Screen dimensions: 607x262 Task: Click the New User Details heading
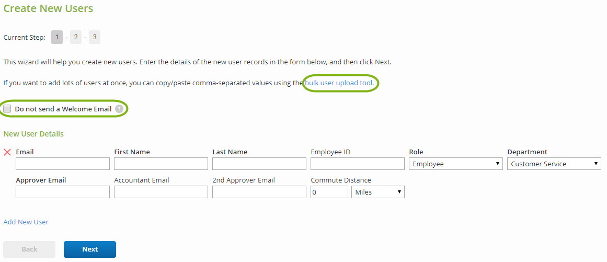pos(33,134)
